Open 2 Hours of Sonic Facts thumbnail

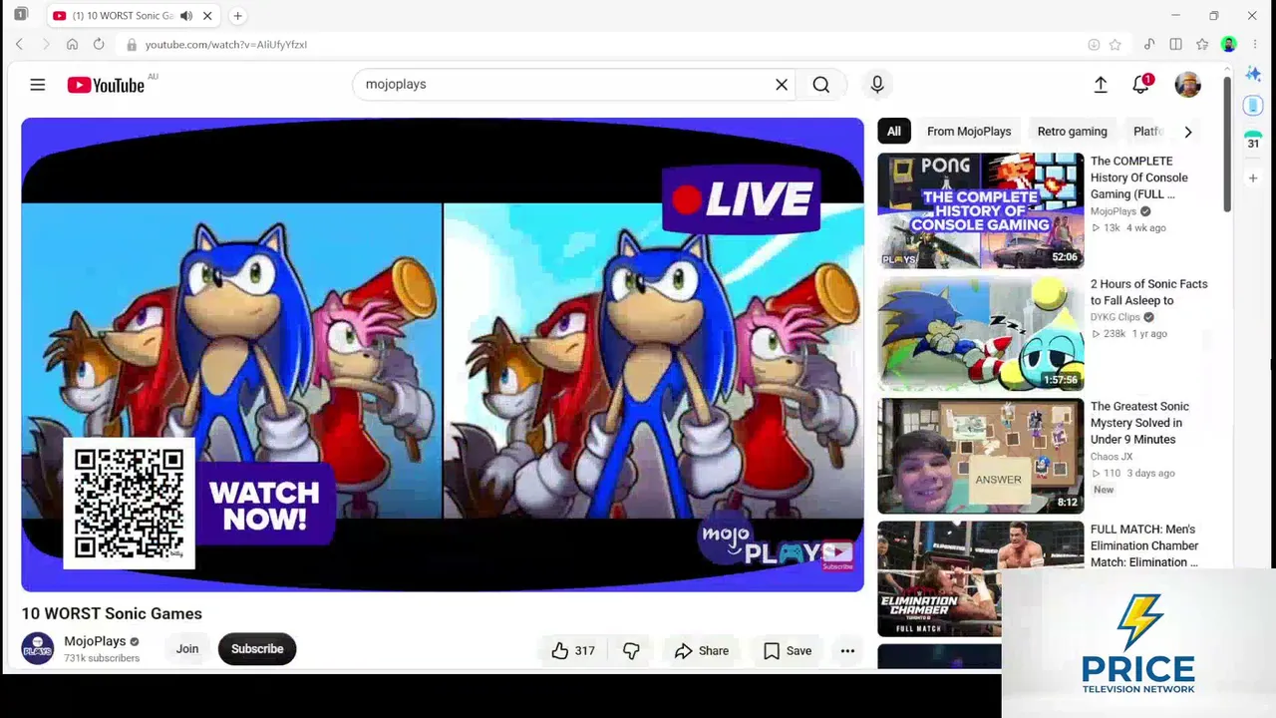tap(981, 333)
